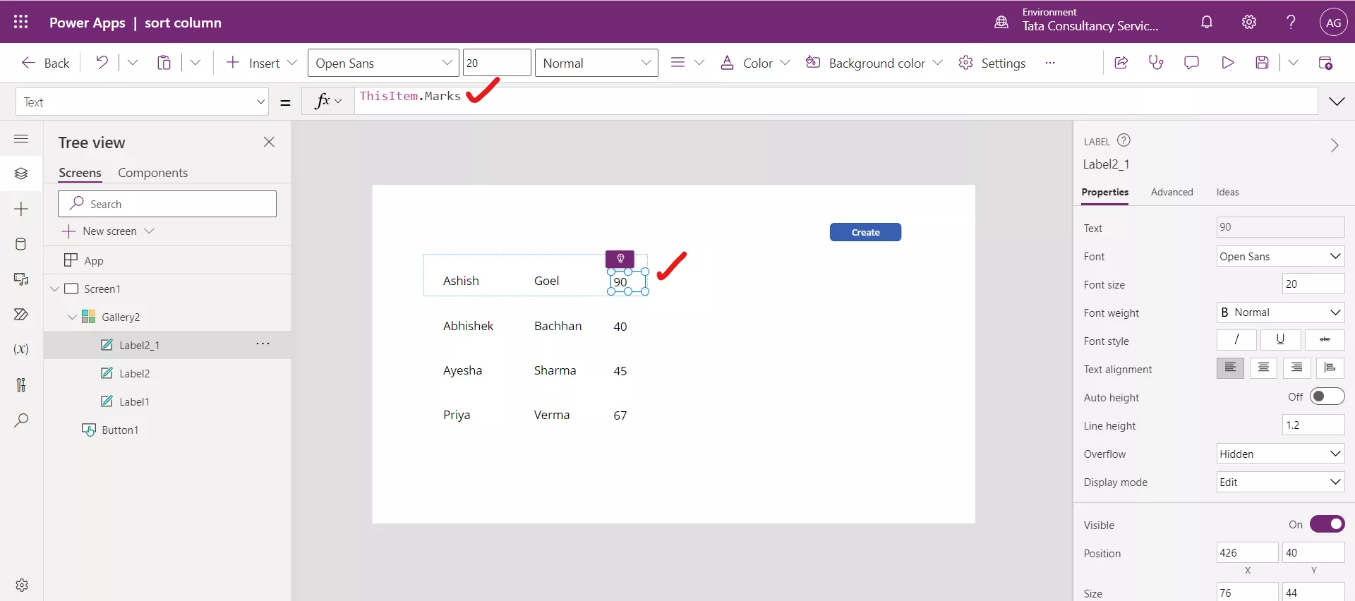Open the text Color picker
1355x601 pixels.
(x=754, y=63)
